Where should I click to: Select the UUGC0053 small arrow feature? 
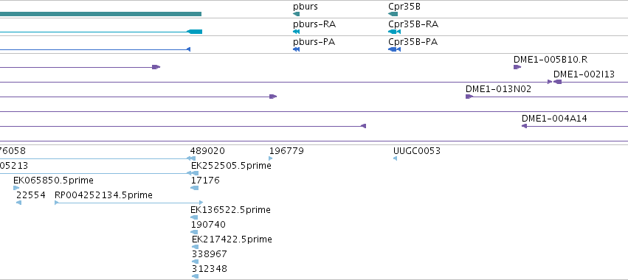tap(395, 158)
